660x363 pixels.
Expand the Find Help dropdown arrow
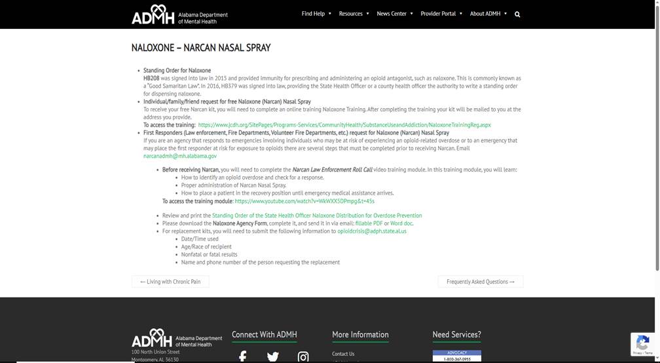[329, 14]
